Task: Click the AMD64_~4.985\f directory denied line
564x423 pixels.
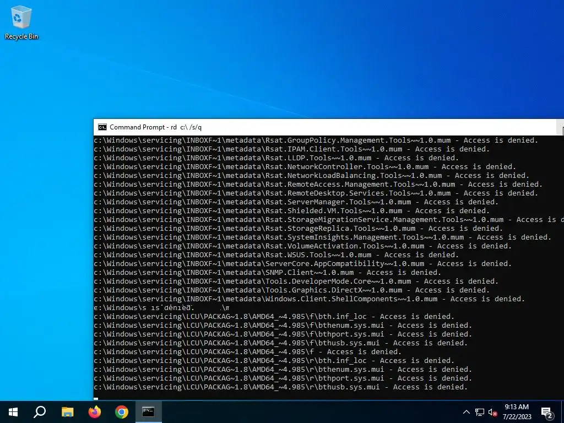Action: coord(248,352)
